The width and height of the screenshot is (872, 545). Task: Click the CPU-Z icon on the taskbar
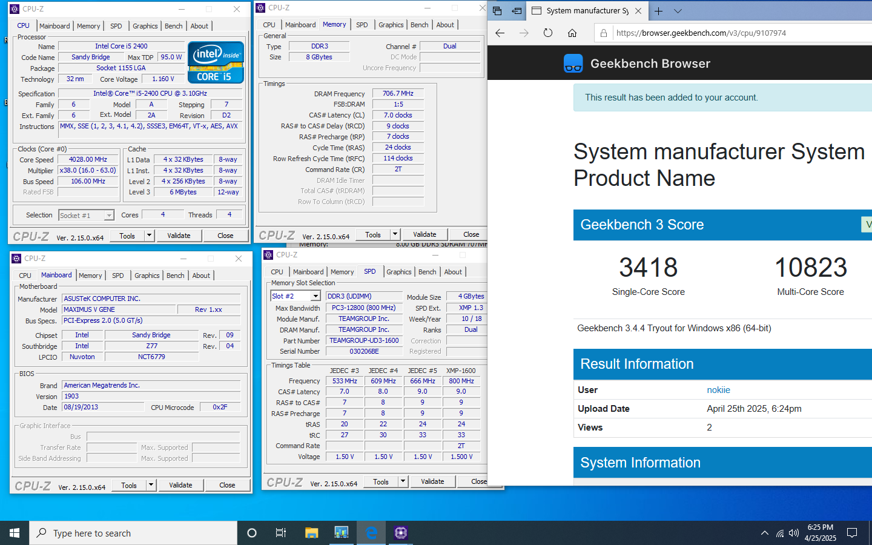tap(401, 533)
